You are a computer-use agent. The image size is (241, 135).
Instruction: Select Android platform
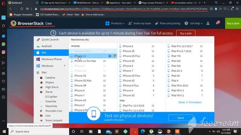click(x=51, y=46)
